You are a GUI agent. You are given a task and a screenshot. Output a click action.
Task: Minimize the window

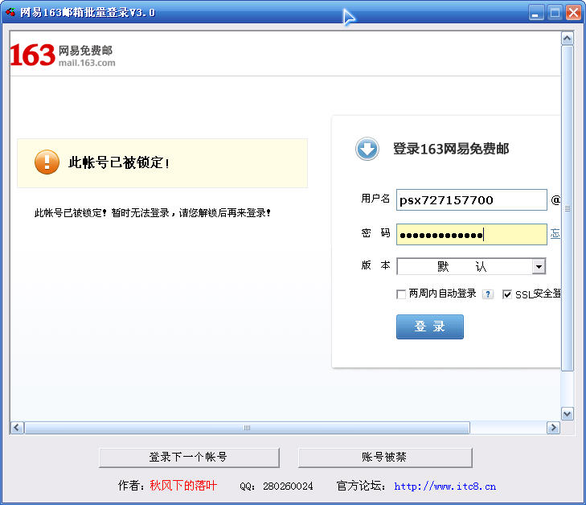tap(536, 13)
